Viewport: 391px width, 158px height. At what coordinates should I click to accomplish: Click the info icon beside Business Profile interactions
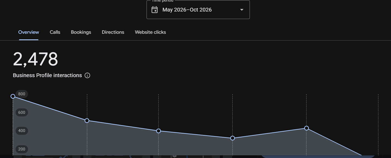click(87, 76)
